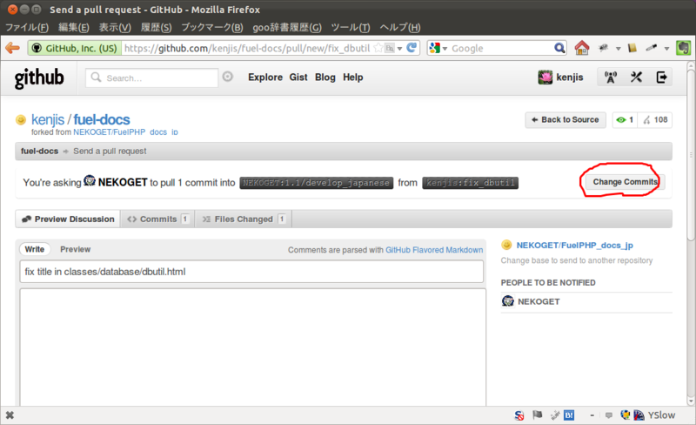Change base branch NEKOGET:1.1/develop_japanese
This screenshot has height=425, width=696.
pos(317,183)
